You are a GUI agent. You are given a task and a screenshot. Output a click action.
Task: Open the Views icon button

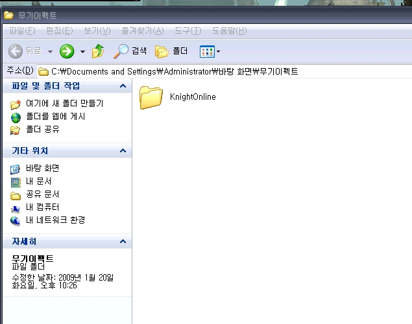click(x=207, y=51)
